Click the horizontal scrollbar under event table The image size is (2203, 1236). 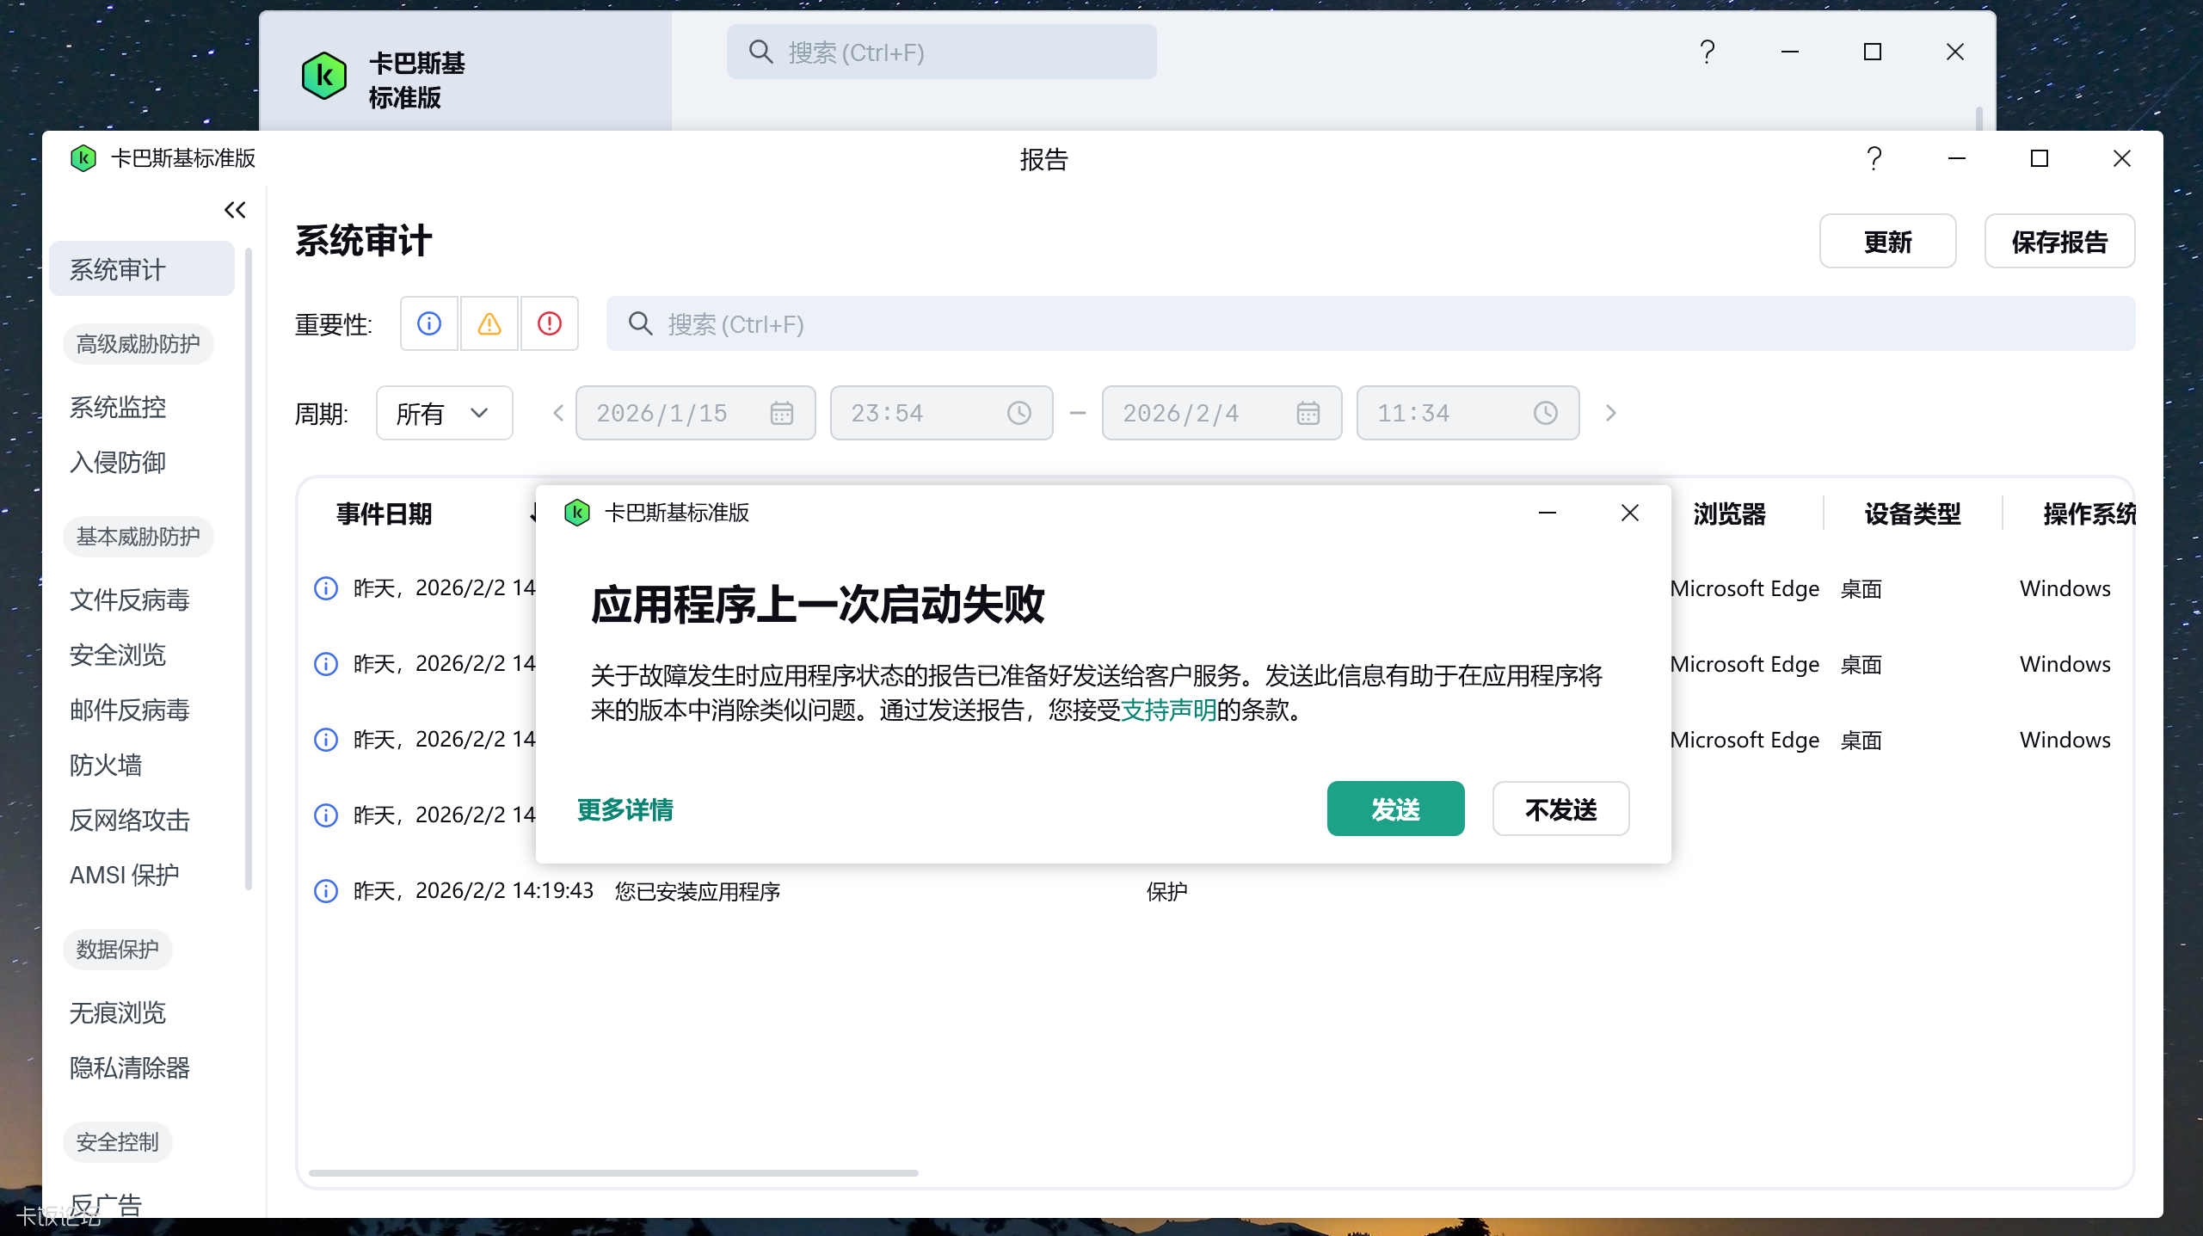coord(613,1172)
